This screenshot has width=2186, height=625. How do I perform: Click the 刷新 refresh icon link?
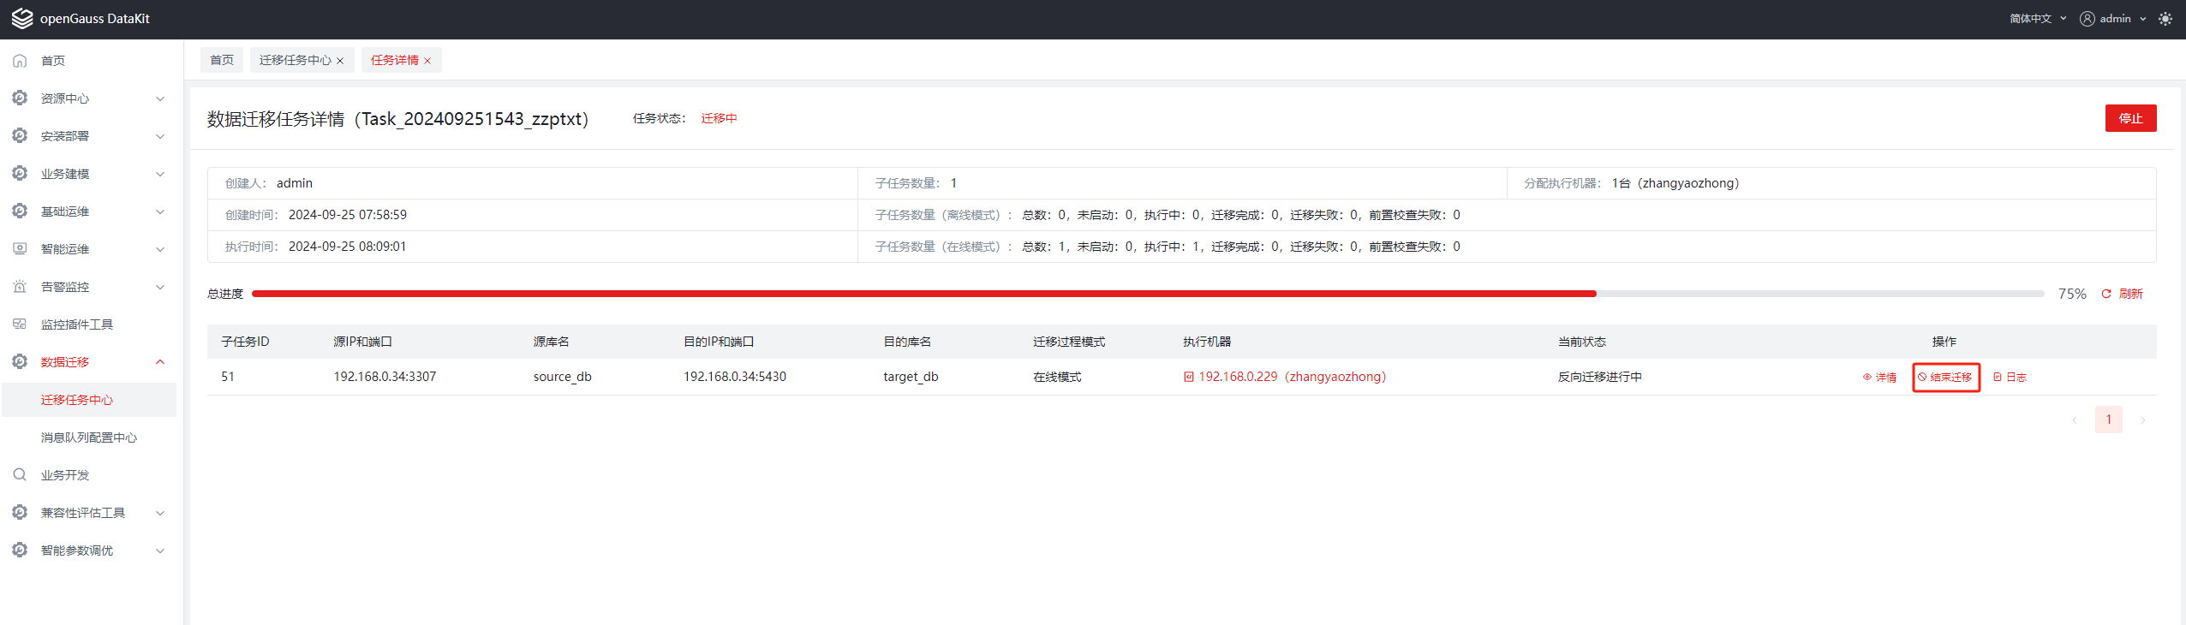point(2122,294)
